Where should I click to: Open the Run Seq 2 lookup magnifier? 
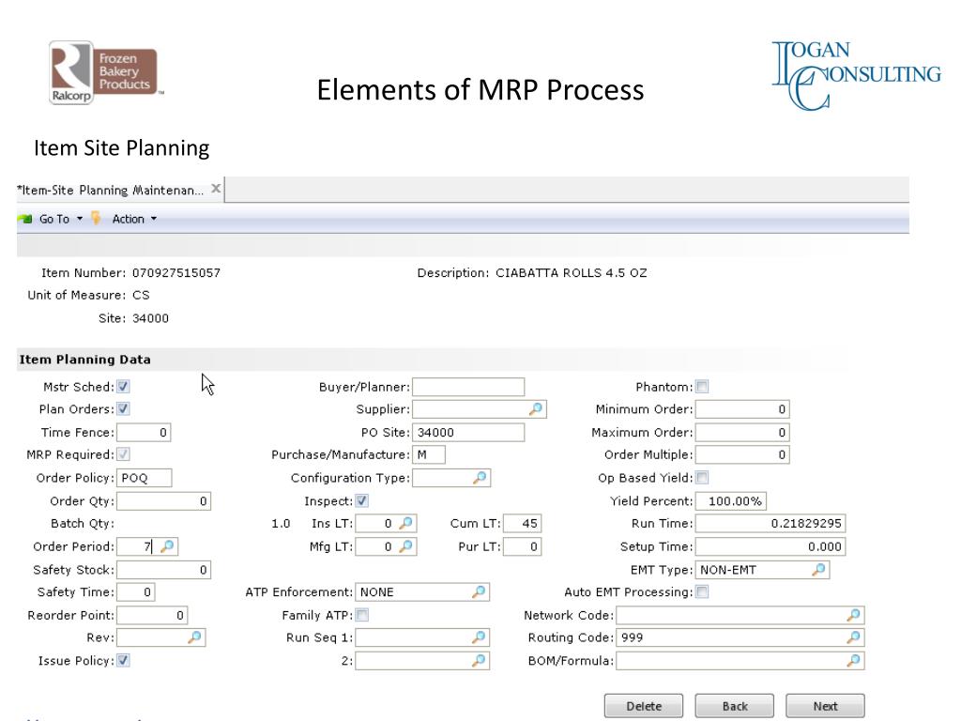[479, 660]
